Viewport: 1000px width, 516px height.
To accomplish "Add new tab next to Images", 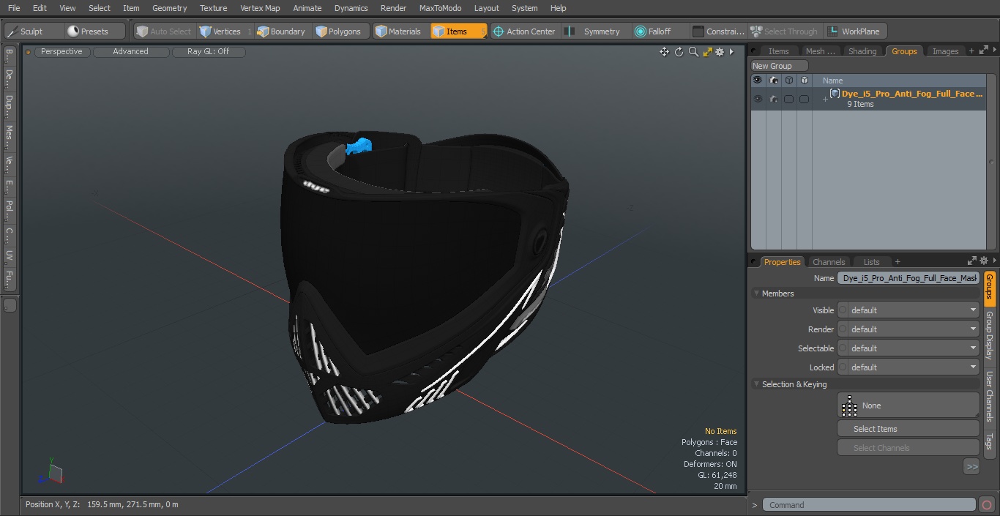I will [971, 51].
